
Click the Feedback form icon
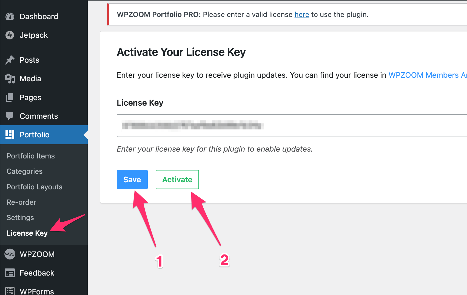(x=10, y=273)
